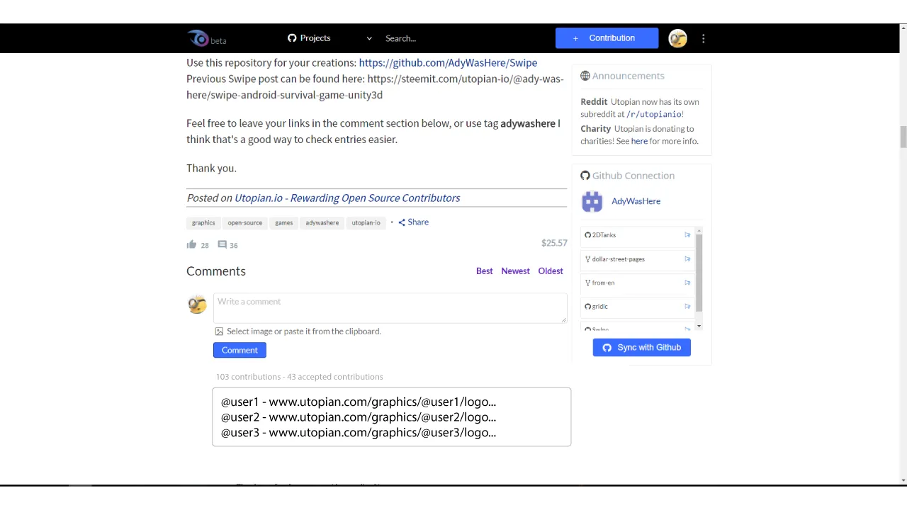Image resolution: width=907 pixels, height=510 pixels.
Task: Click Select image or paste from clipboard
Action: pyautogui.click(x=304, y=331)
